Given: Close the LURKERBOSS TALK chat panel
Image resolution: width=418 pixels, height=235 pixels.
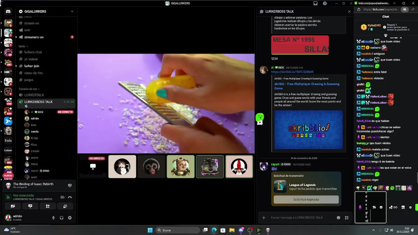Looking at the screenshot, I should pyautogui.click(x=349, y=11).
